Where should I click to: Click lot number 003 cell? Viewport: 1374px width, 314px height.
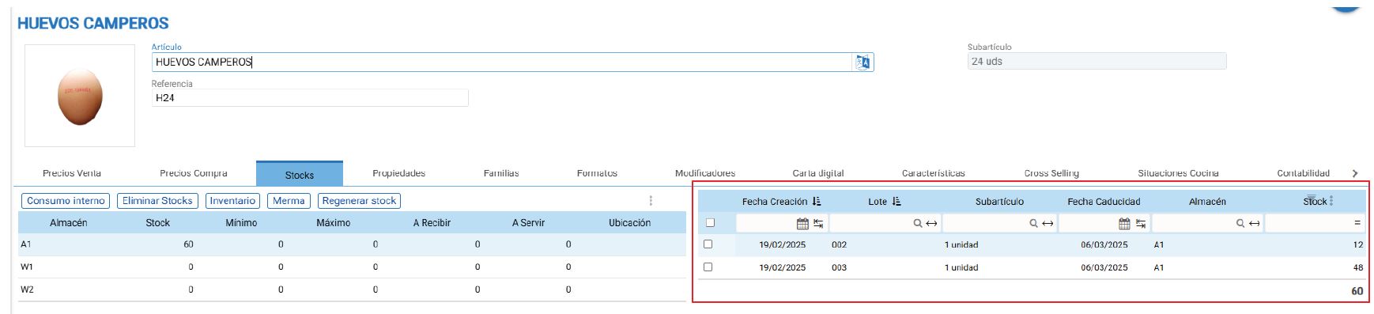[839, 267]
